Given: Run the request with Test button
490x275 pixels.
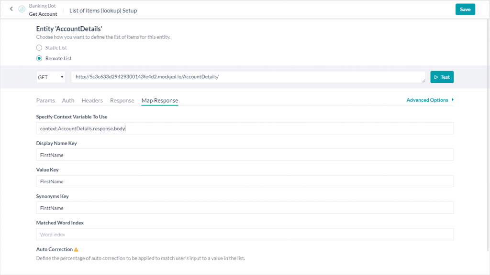Looking at the screenshot, I should (442, 77).
